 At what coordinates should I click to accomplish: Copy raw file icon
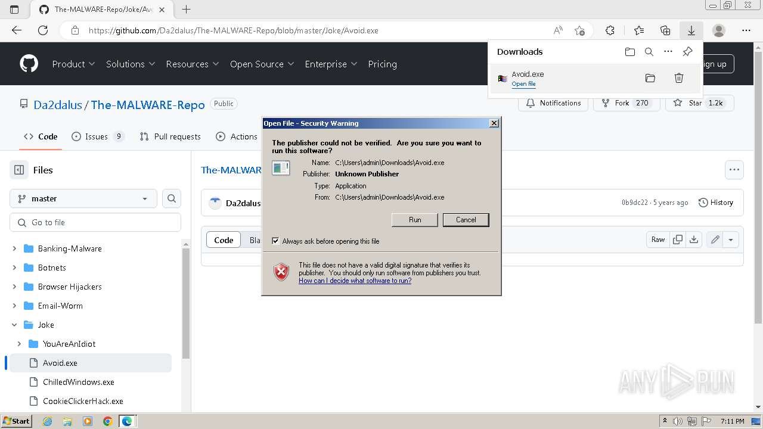678,240
